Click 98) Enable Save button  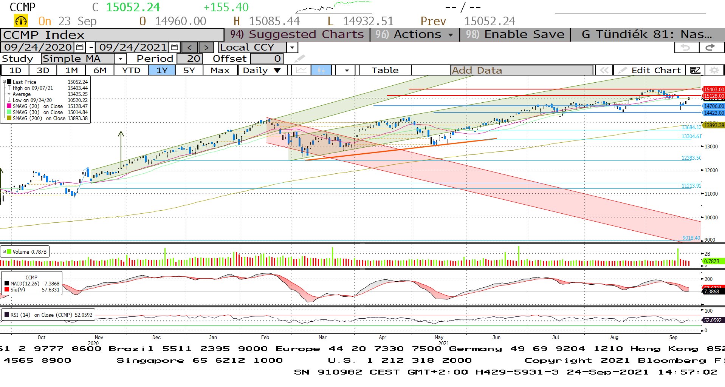(x=515, y=34)
